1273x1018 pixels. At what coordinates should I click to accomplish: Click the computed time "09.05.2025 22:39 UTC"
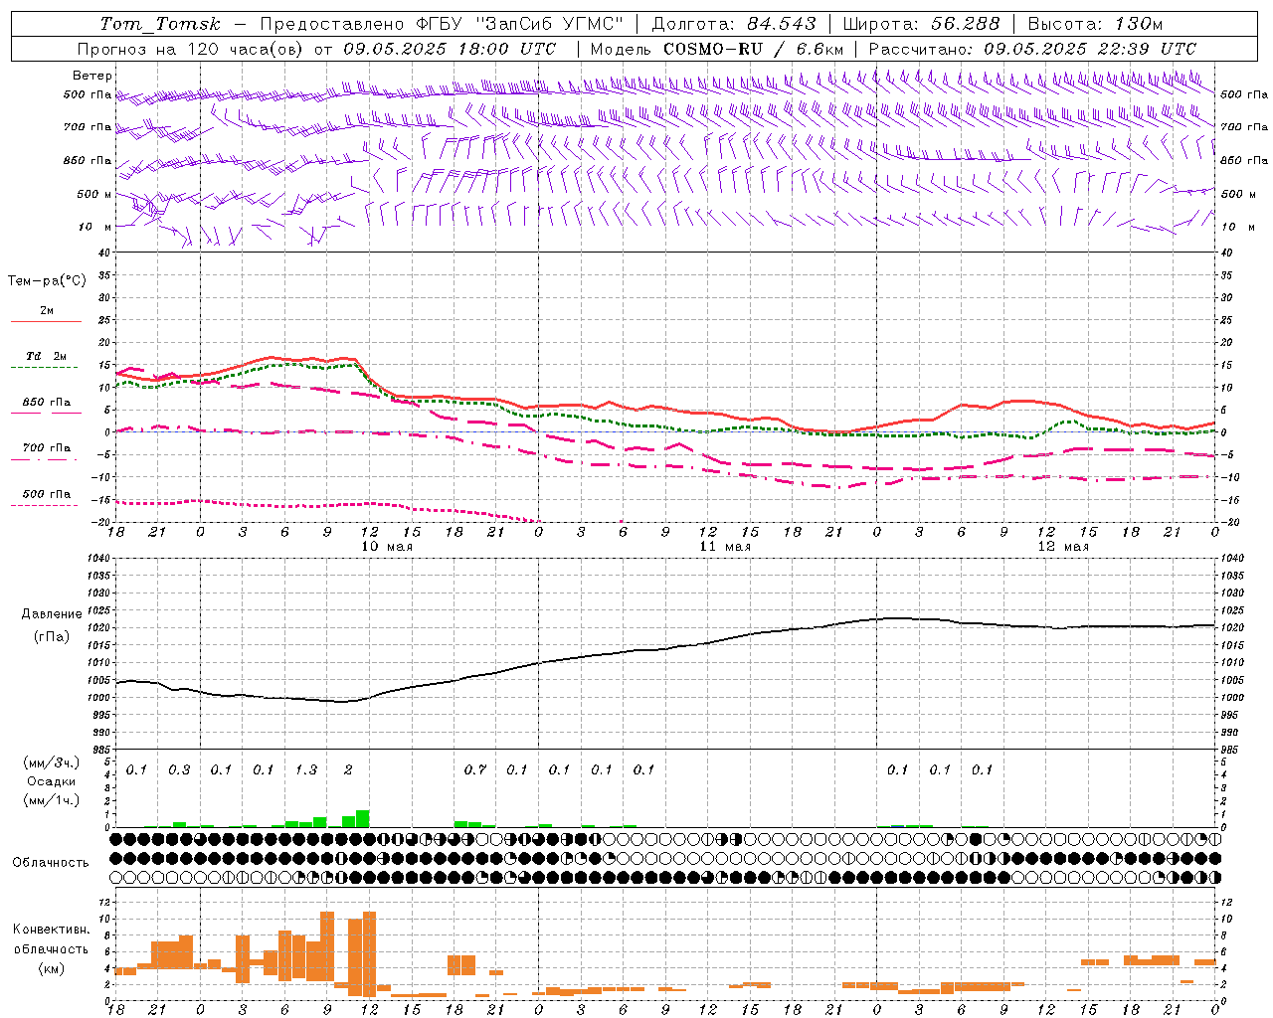(1090, 49)
